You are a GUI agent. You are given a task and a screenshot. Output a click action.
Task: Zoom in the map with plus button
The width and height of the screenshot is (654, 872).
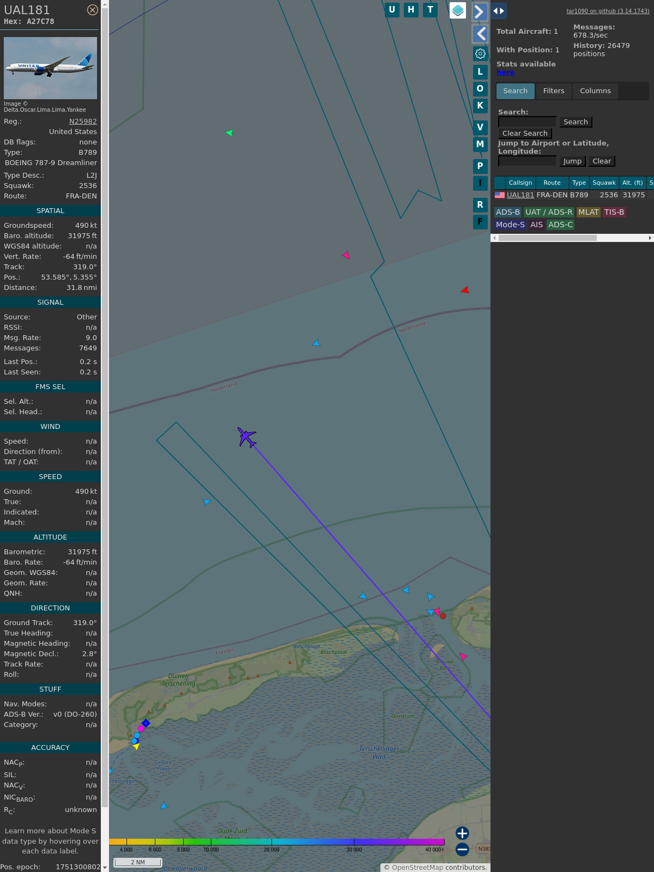[462, 833]
